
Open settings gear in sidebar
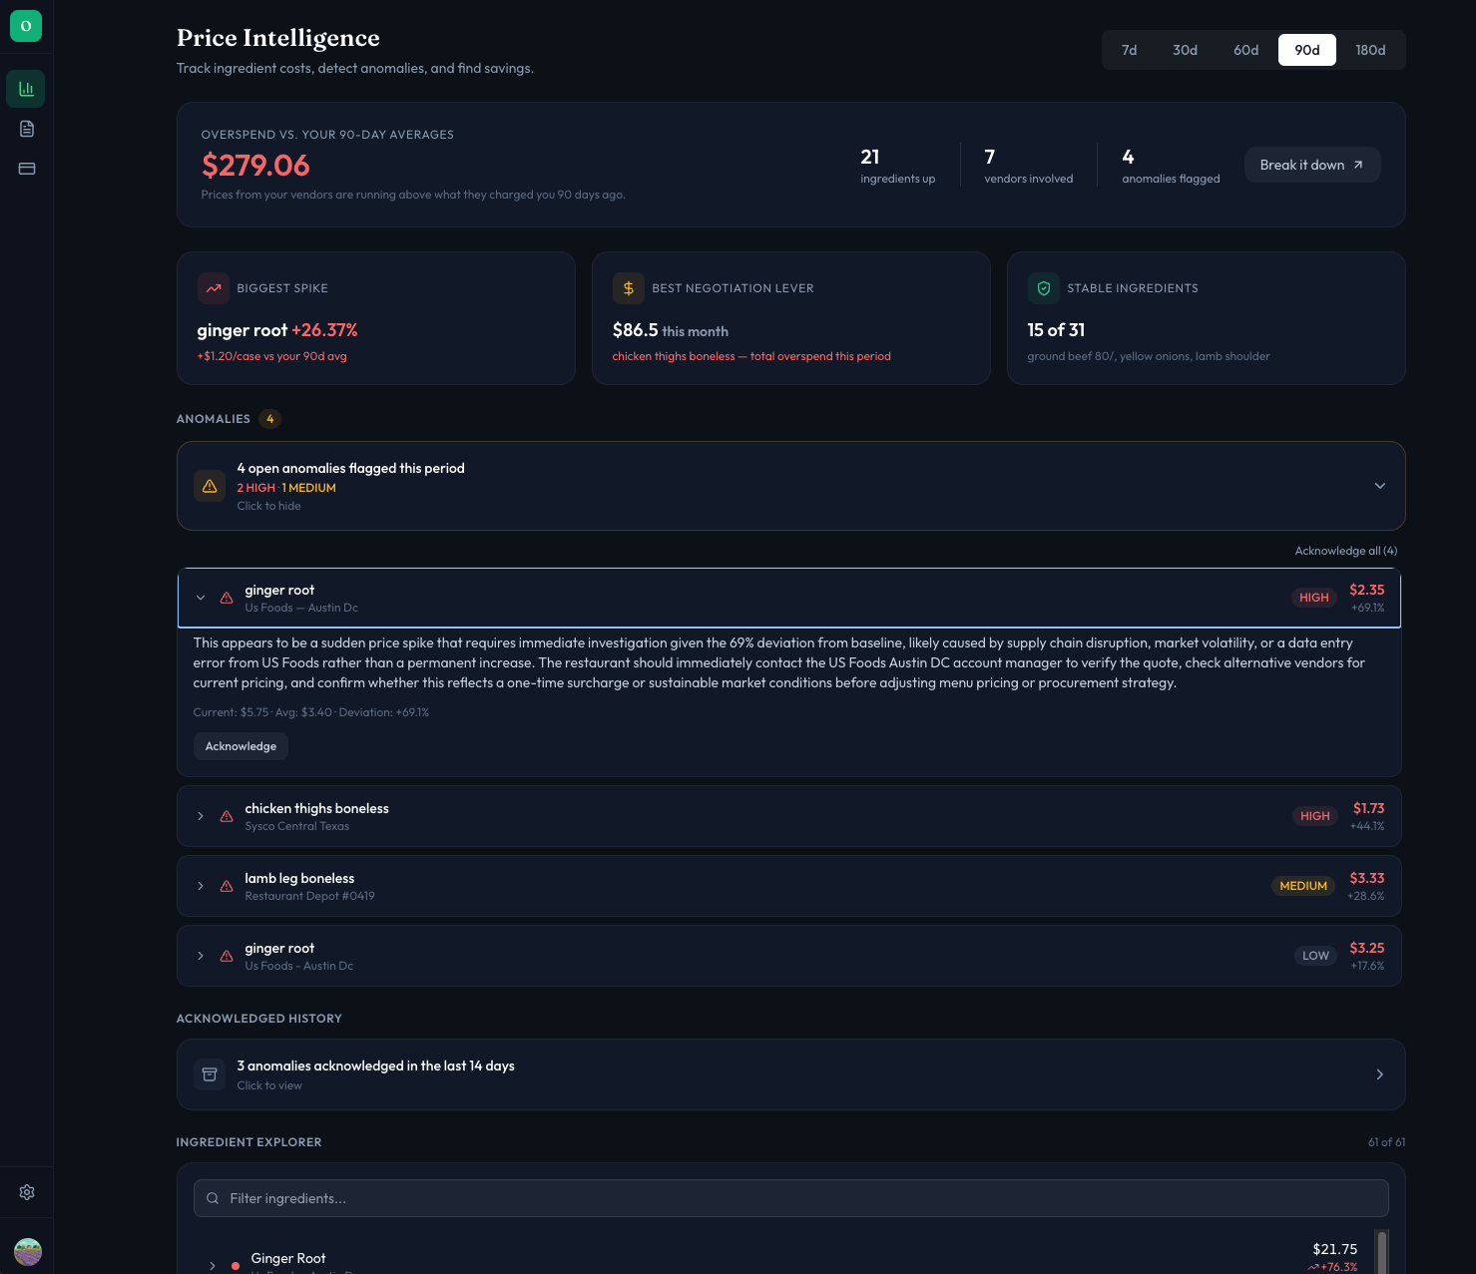pos(27,1192)
